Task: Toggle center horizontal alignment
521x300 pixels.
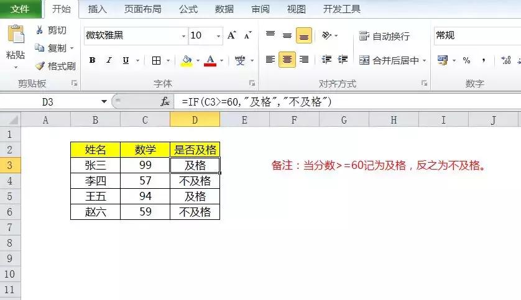Action: tap(287, 60)
